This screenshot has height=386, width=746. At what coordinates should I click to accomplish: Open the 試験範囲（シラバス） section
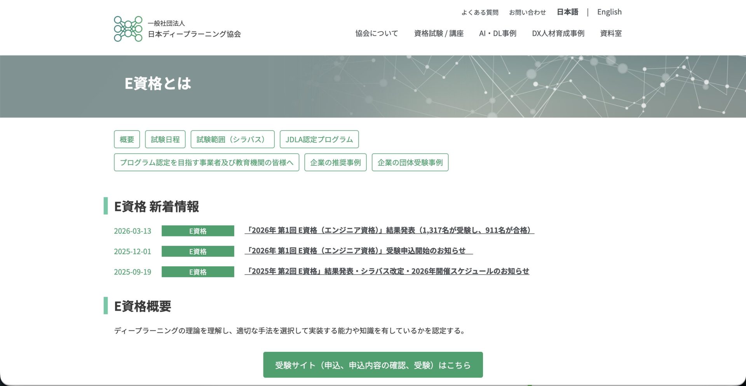(x=233, y=139)
